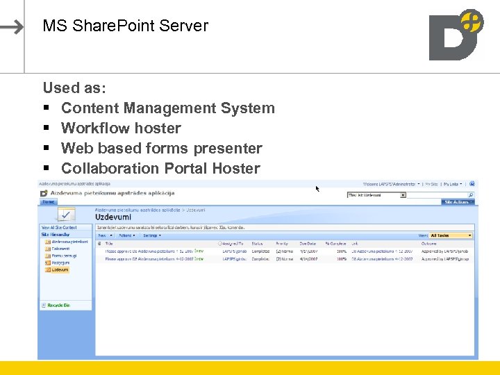Click the Uzdevumi page heading

pos(113,217)
